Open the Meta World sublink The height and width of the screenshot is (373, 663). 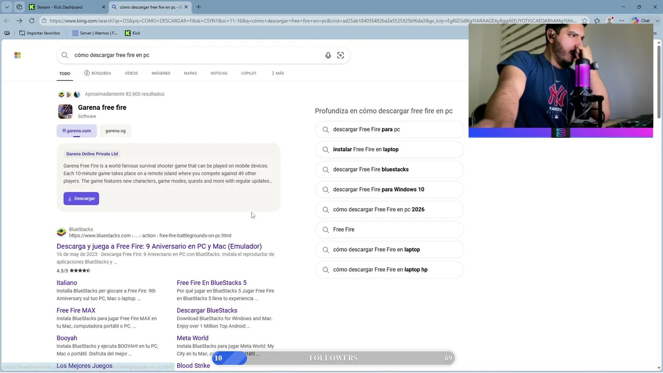(x=193, y=338)
